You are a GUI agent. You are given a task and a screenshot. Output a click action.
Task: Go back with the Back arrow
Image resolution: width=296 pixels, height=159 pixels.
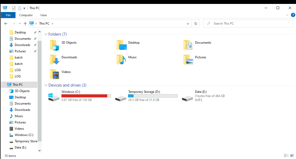tap(6, 24)
